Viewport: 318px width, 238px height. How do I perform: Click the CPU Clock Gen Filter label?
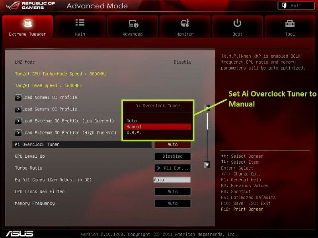(x=40, y=192)
